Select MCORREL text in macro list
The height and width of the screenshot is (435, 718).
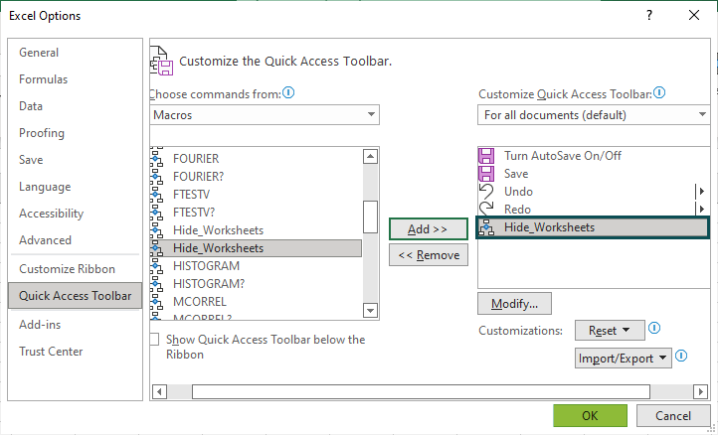200,302
